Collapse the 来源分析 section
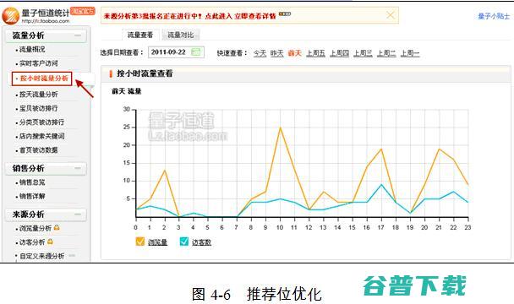The width and height of the screenshot is (514, 304). [x=78, y=214]
